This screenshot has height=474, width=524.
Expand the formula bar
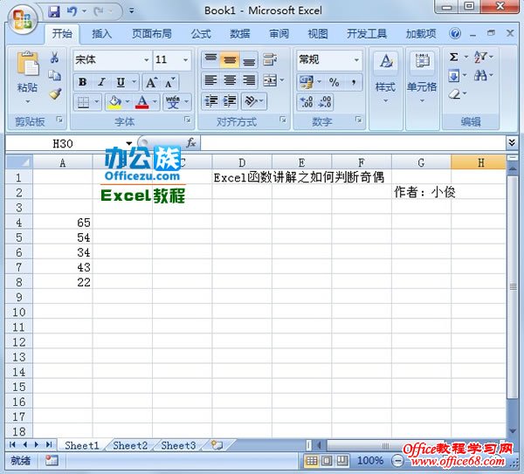tap(512, 143)
